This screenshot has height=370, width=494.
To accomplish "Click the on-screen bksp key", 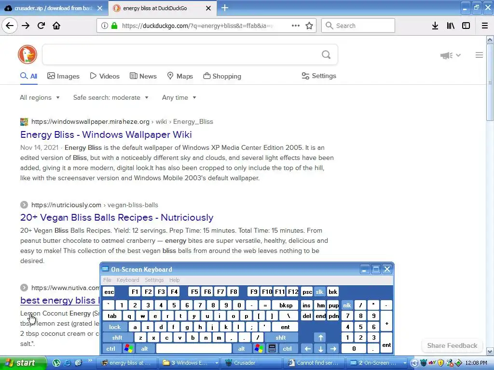I will (286, 305).
